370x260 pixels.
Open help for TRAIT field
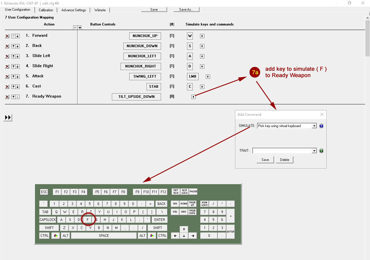[321, 151]
